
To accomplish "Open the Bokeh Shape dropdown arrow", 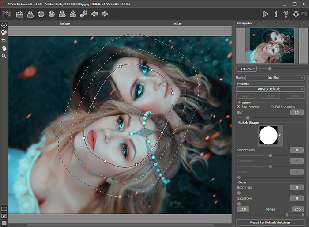I will (280, 135).
